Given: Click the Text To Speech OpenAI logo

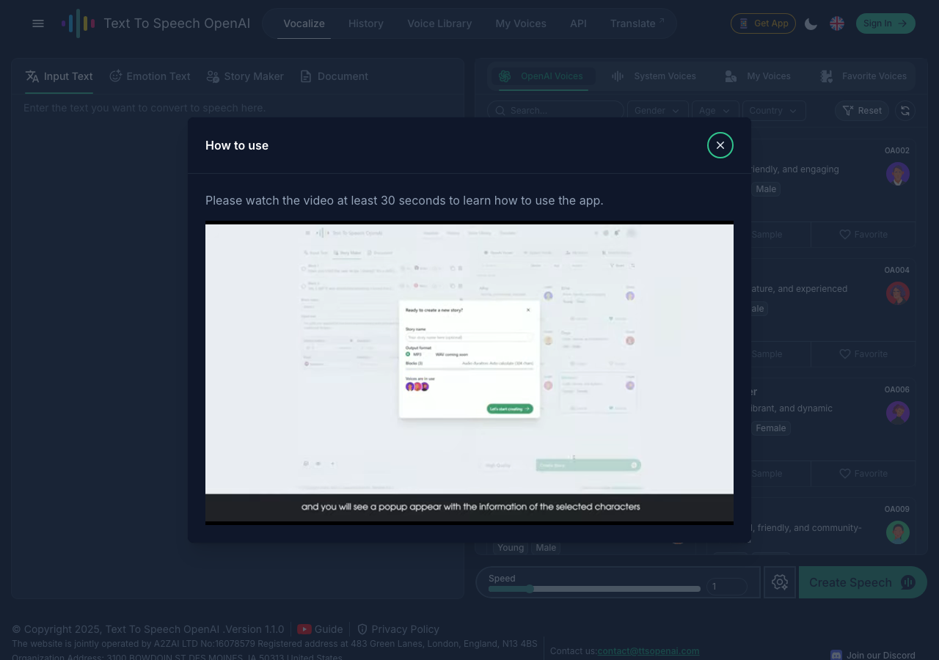Looking at the screenshot, I should [x=156, y=23].
